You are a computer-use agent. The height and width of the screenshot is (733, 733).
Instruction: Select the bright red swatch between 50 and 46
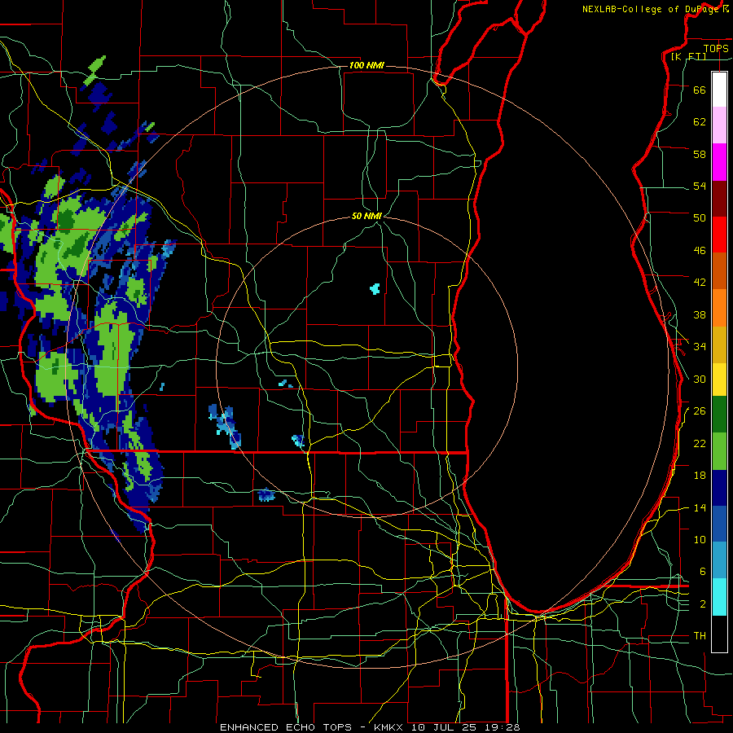coord(719,235)
